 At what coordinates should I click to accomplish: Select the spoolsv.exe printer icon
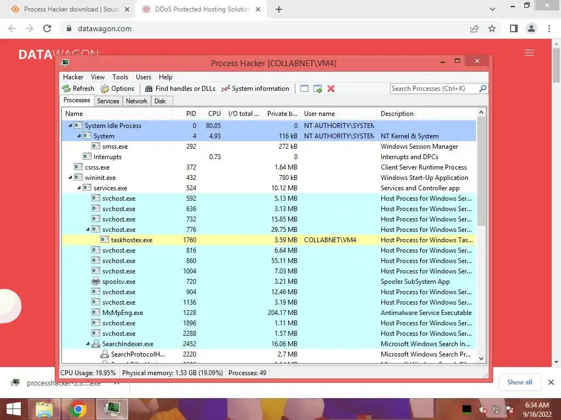point(96,282)
